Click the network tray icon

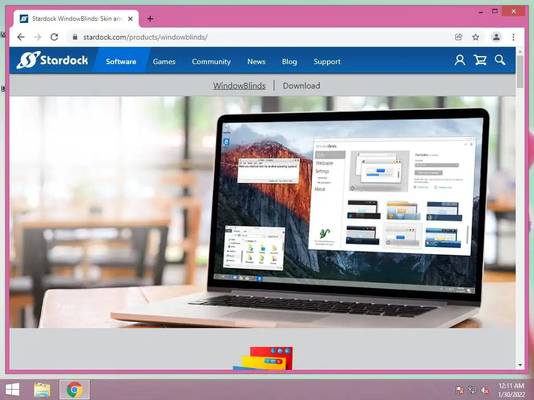pos(472,390)
